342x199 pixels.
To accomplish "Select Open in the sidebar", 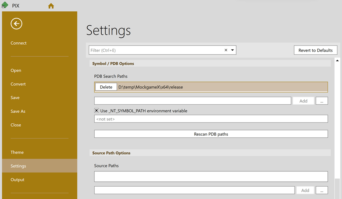I will [16, 71].
